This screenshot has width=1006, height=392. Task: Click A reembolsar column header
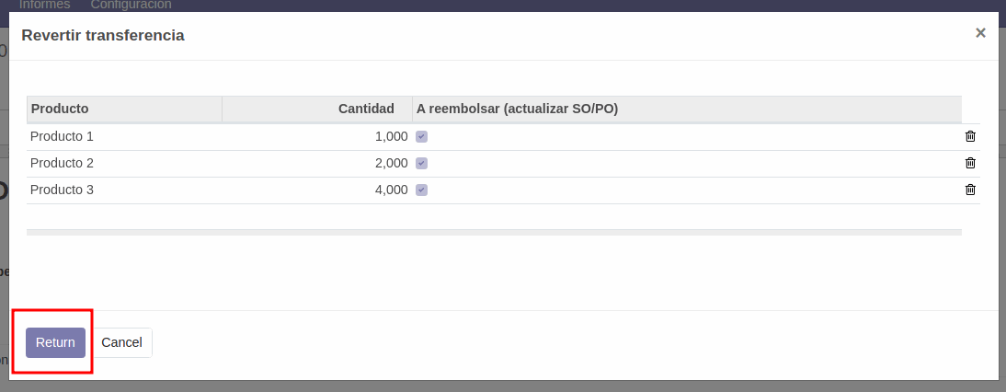pos(517,109)
